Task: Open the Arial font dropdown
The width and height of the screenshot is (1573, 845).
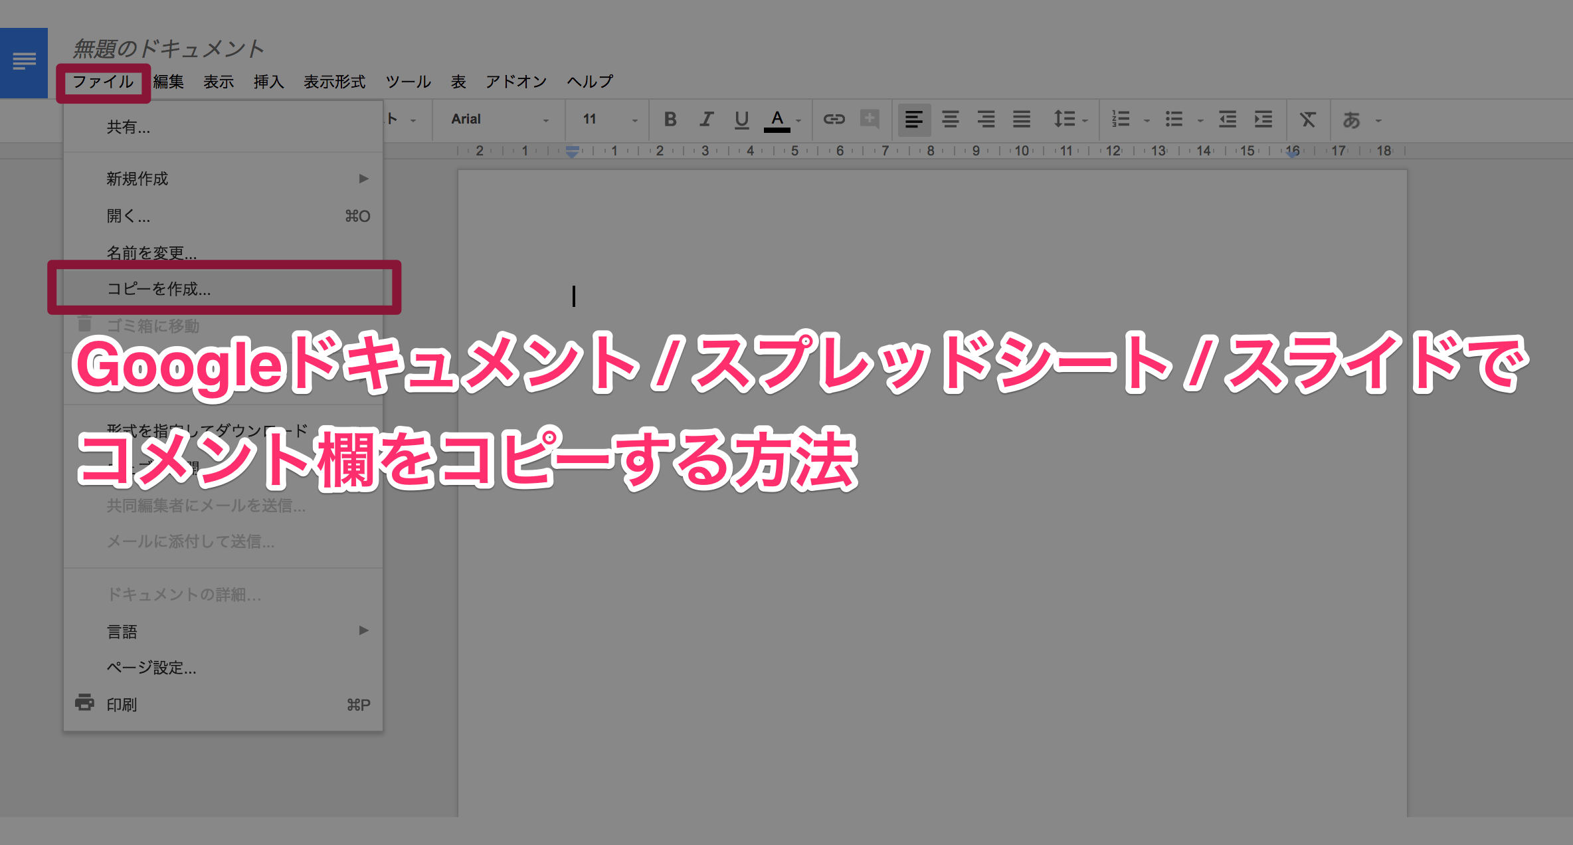Action: point(500,120)
